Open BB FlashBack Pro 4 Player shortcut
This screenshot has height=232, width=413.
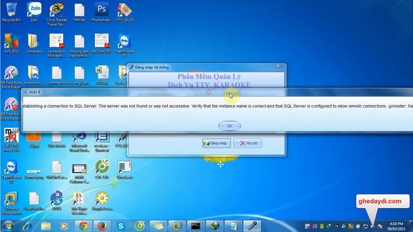tap(11, 77)
